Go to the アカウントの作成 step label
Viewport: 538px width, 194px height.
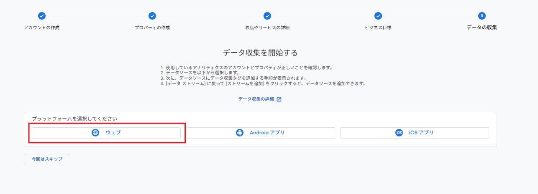pos(41,28)
